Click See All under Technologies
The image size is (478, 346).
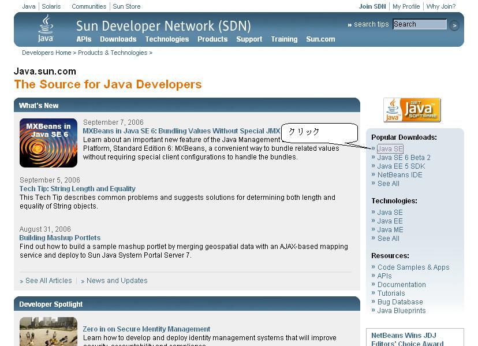[389, 239]
